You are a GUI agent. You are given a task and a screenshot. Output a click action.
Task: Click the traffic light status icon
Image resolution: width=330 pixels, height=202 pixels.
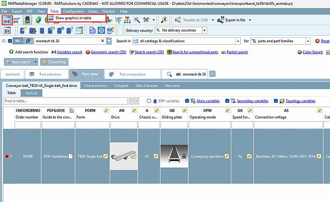click(27, 20)
